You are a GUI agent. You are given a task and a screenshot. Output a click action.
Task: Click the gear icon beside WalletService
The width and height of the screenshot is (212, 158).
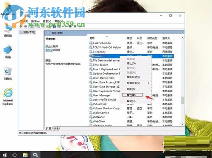(x=91, y=113)
